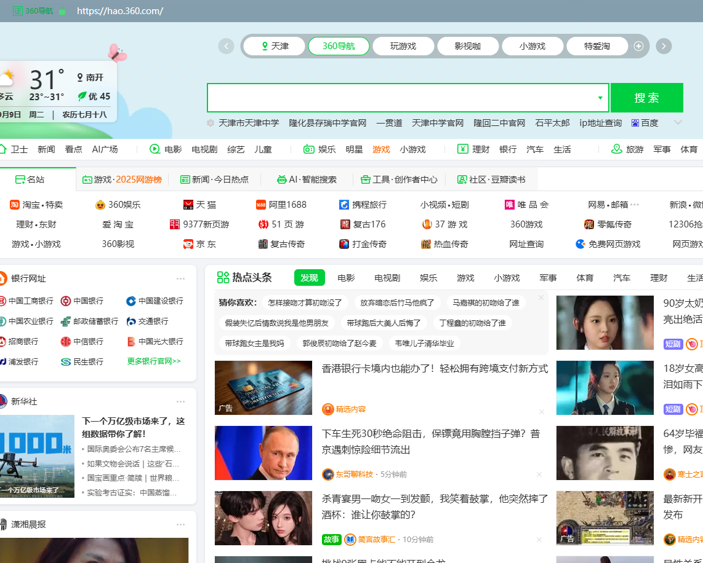Open the 银行网址 panel more options
Screen dimensions: 703x563
pyautogui.click(x=181, y=279)
